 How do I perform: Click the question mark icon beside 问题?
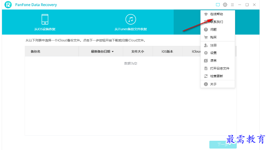206,29
